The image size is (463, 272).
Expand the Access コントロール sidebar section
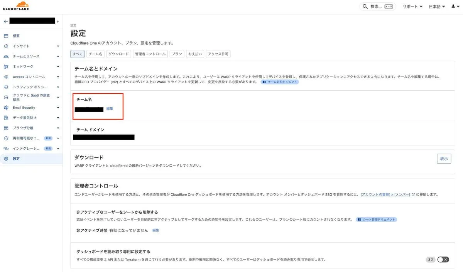point(58,77)
